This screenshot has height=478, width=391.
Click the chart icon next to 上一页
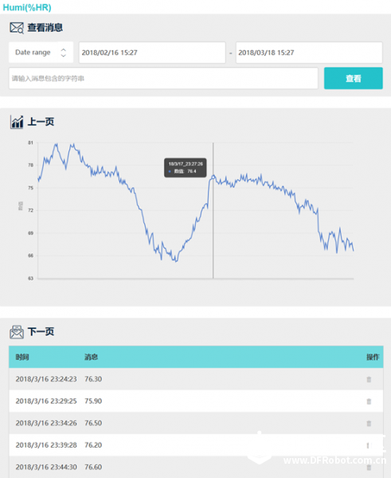click(17, 122)
